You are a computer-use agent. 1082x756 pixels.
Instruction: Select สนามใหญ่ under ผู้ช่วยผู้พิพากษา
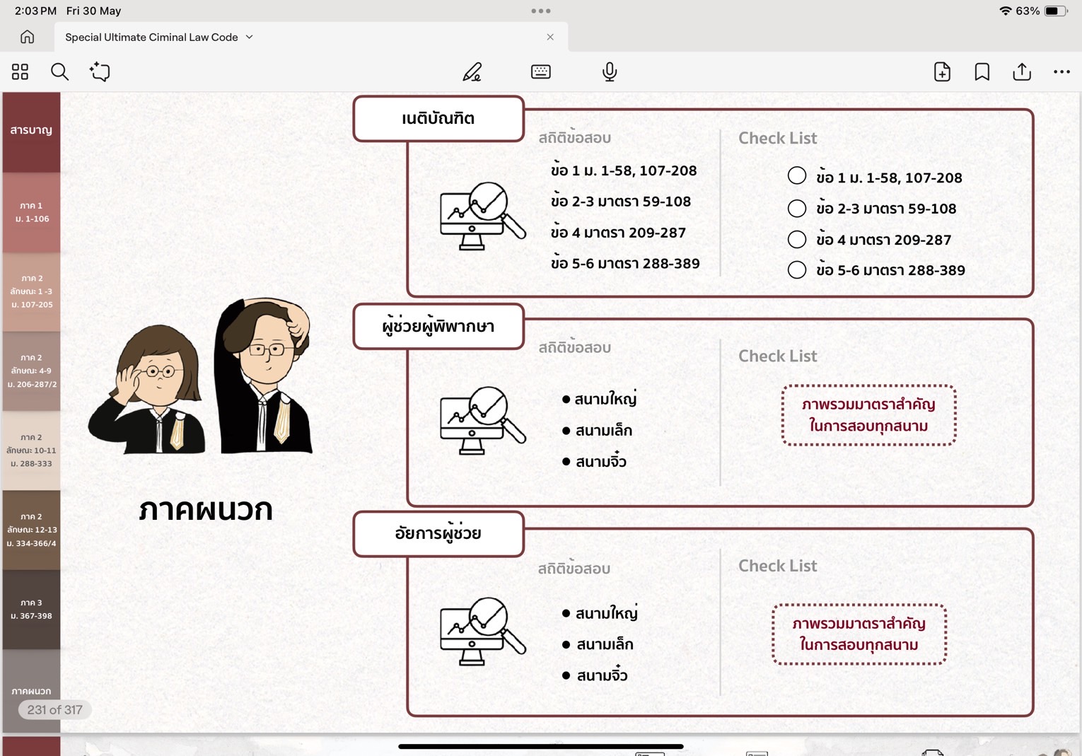click(605, 400)
